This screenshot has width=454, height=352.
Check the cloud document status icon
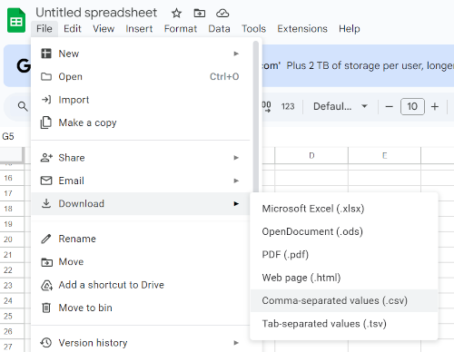click(x=222, y=14)
